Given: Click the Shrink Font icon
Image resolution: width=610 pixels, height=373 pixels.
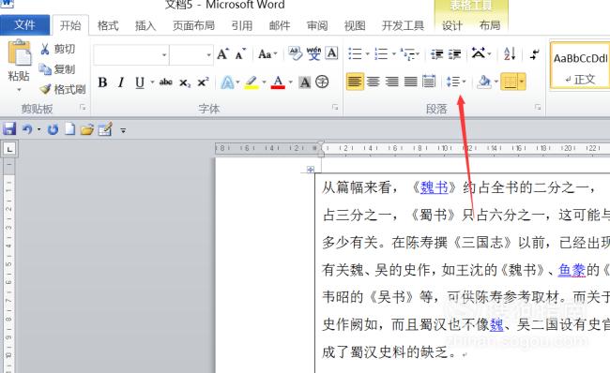Looking at the screenshot, I should pyautogui.click(x=241, y=53).
